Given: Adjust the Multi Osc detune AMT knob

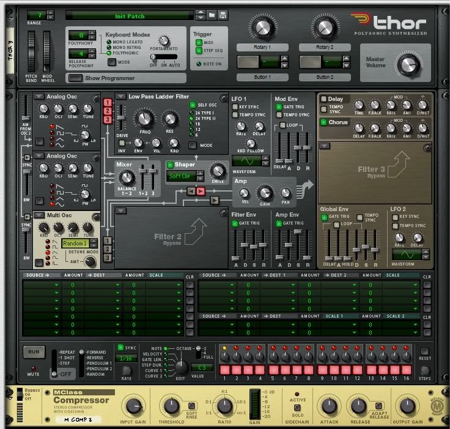Looking at the screenshot, I should 90,261.
